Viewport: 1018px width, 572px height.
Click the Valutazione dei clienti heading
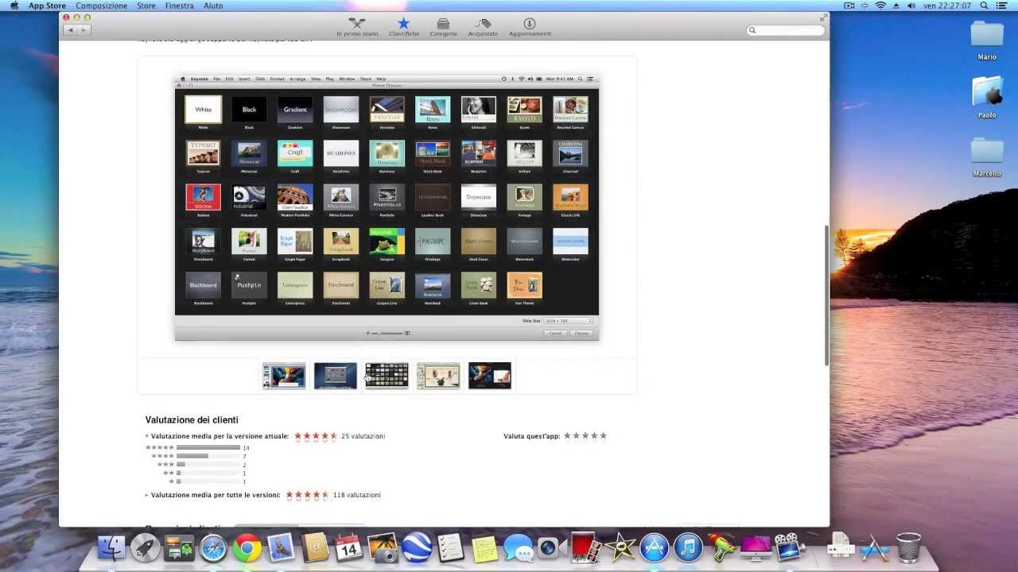pyautogui.click(x=192, y=419)
